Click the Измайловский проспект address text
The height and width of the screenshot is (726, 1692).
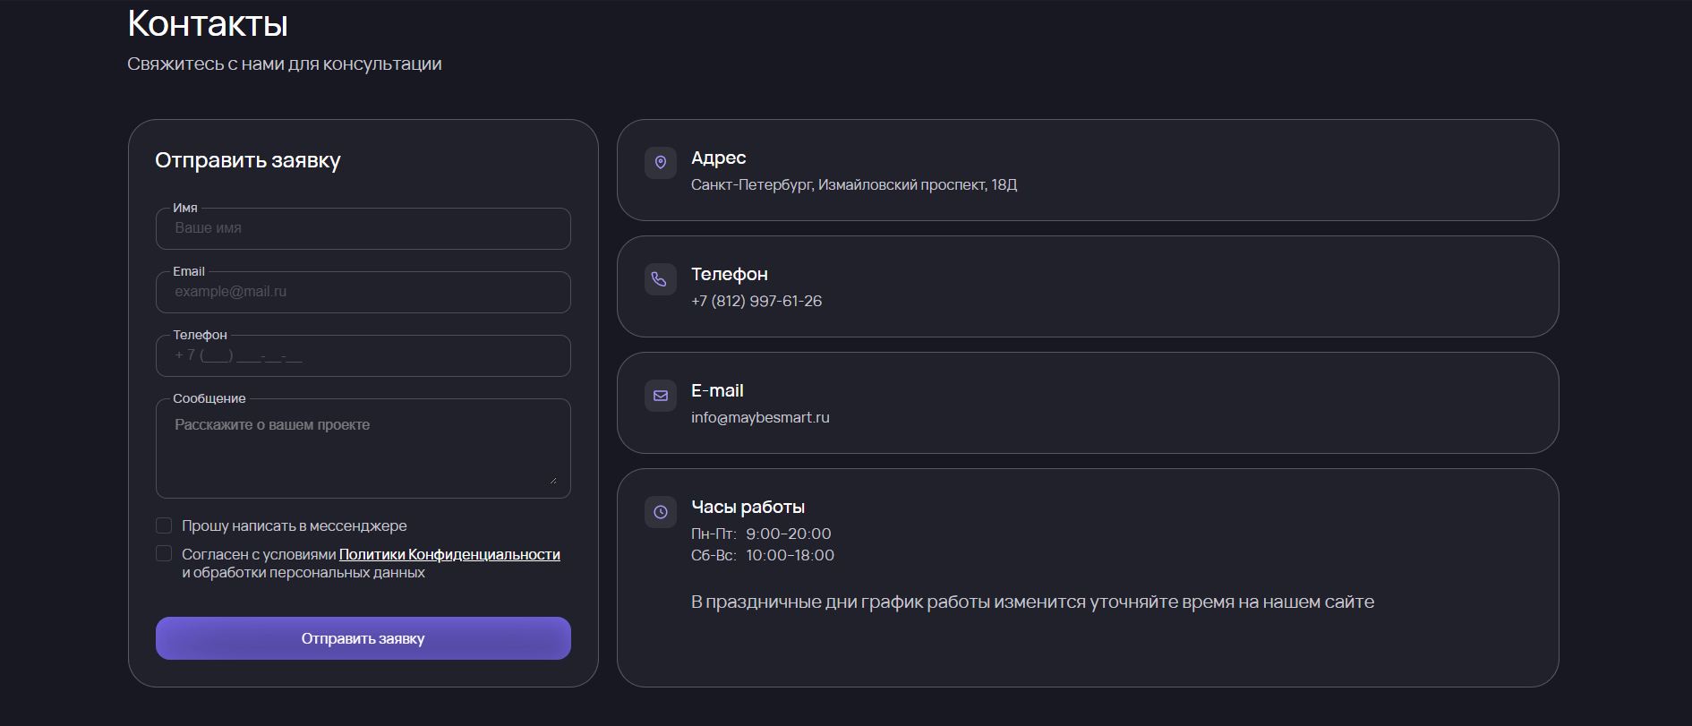[x=902, y=184]
